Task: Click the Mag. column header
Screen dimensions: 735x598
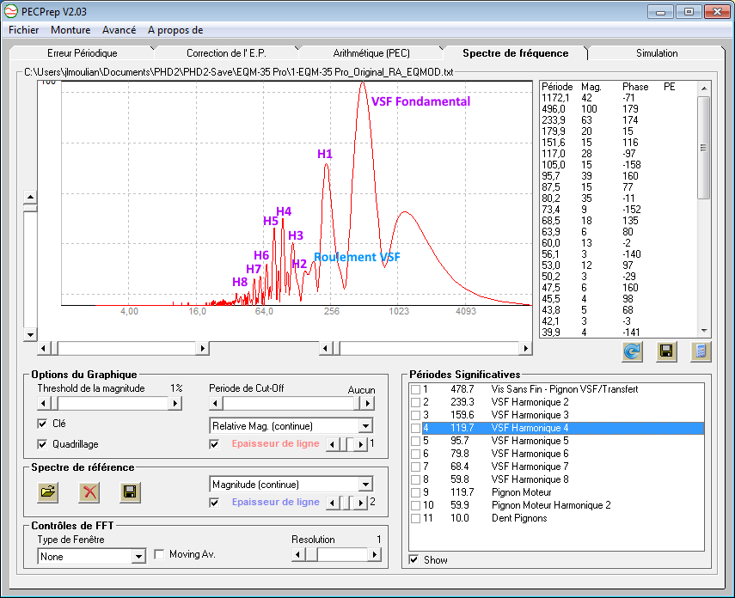Action: 591,87
